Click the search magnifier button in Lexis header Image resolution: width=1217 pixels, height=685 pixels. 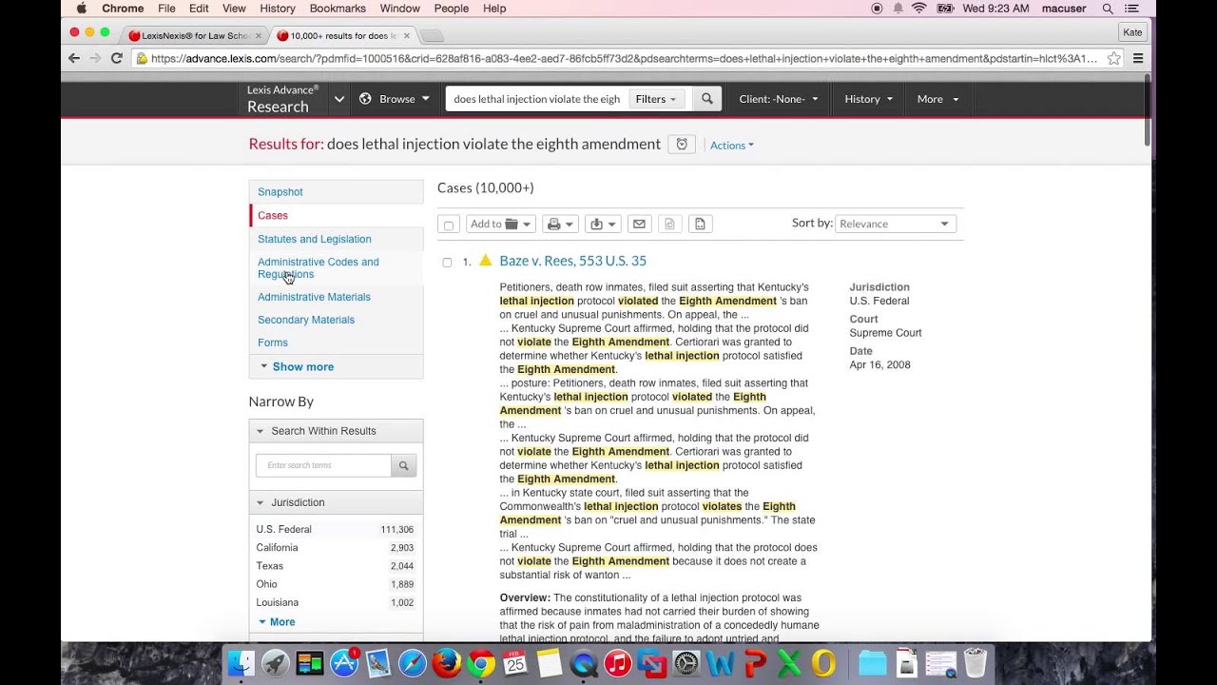pos(706,99)
